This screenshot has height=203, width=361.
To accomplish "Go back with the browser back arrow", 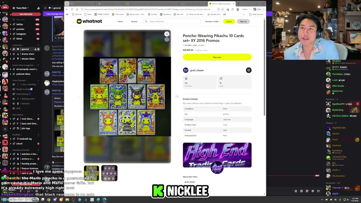I will click(67, 9).
